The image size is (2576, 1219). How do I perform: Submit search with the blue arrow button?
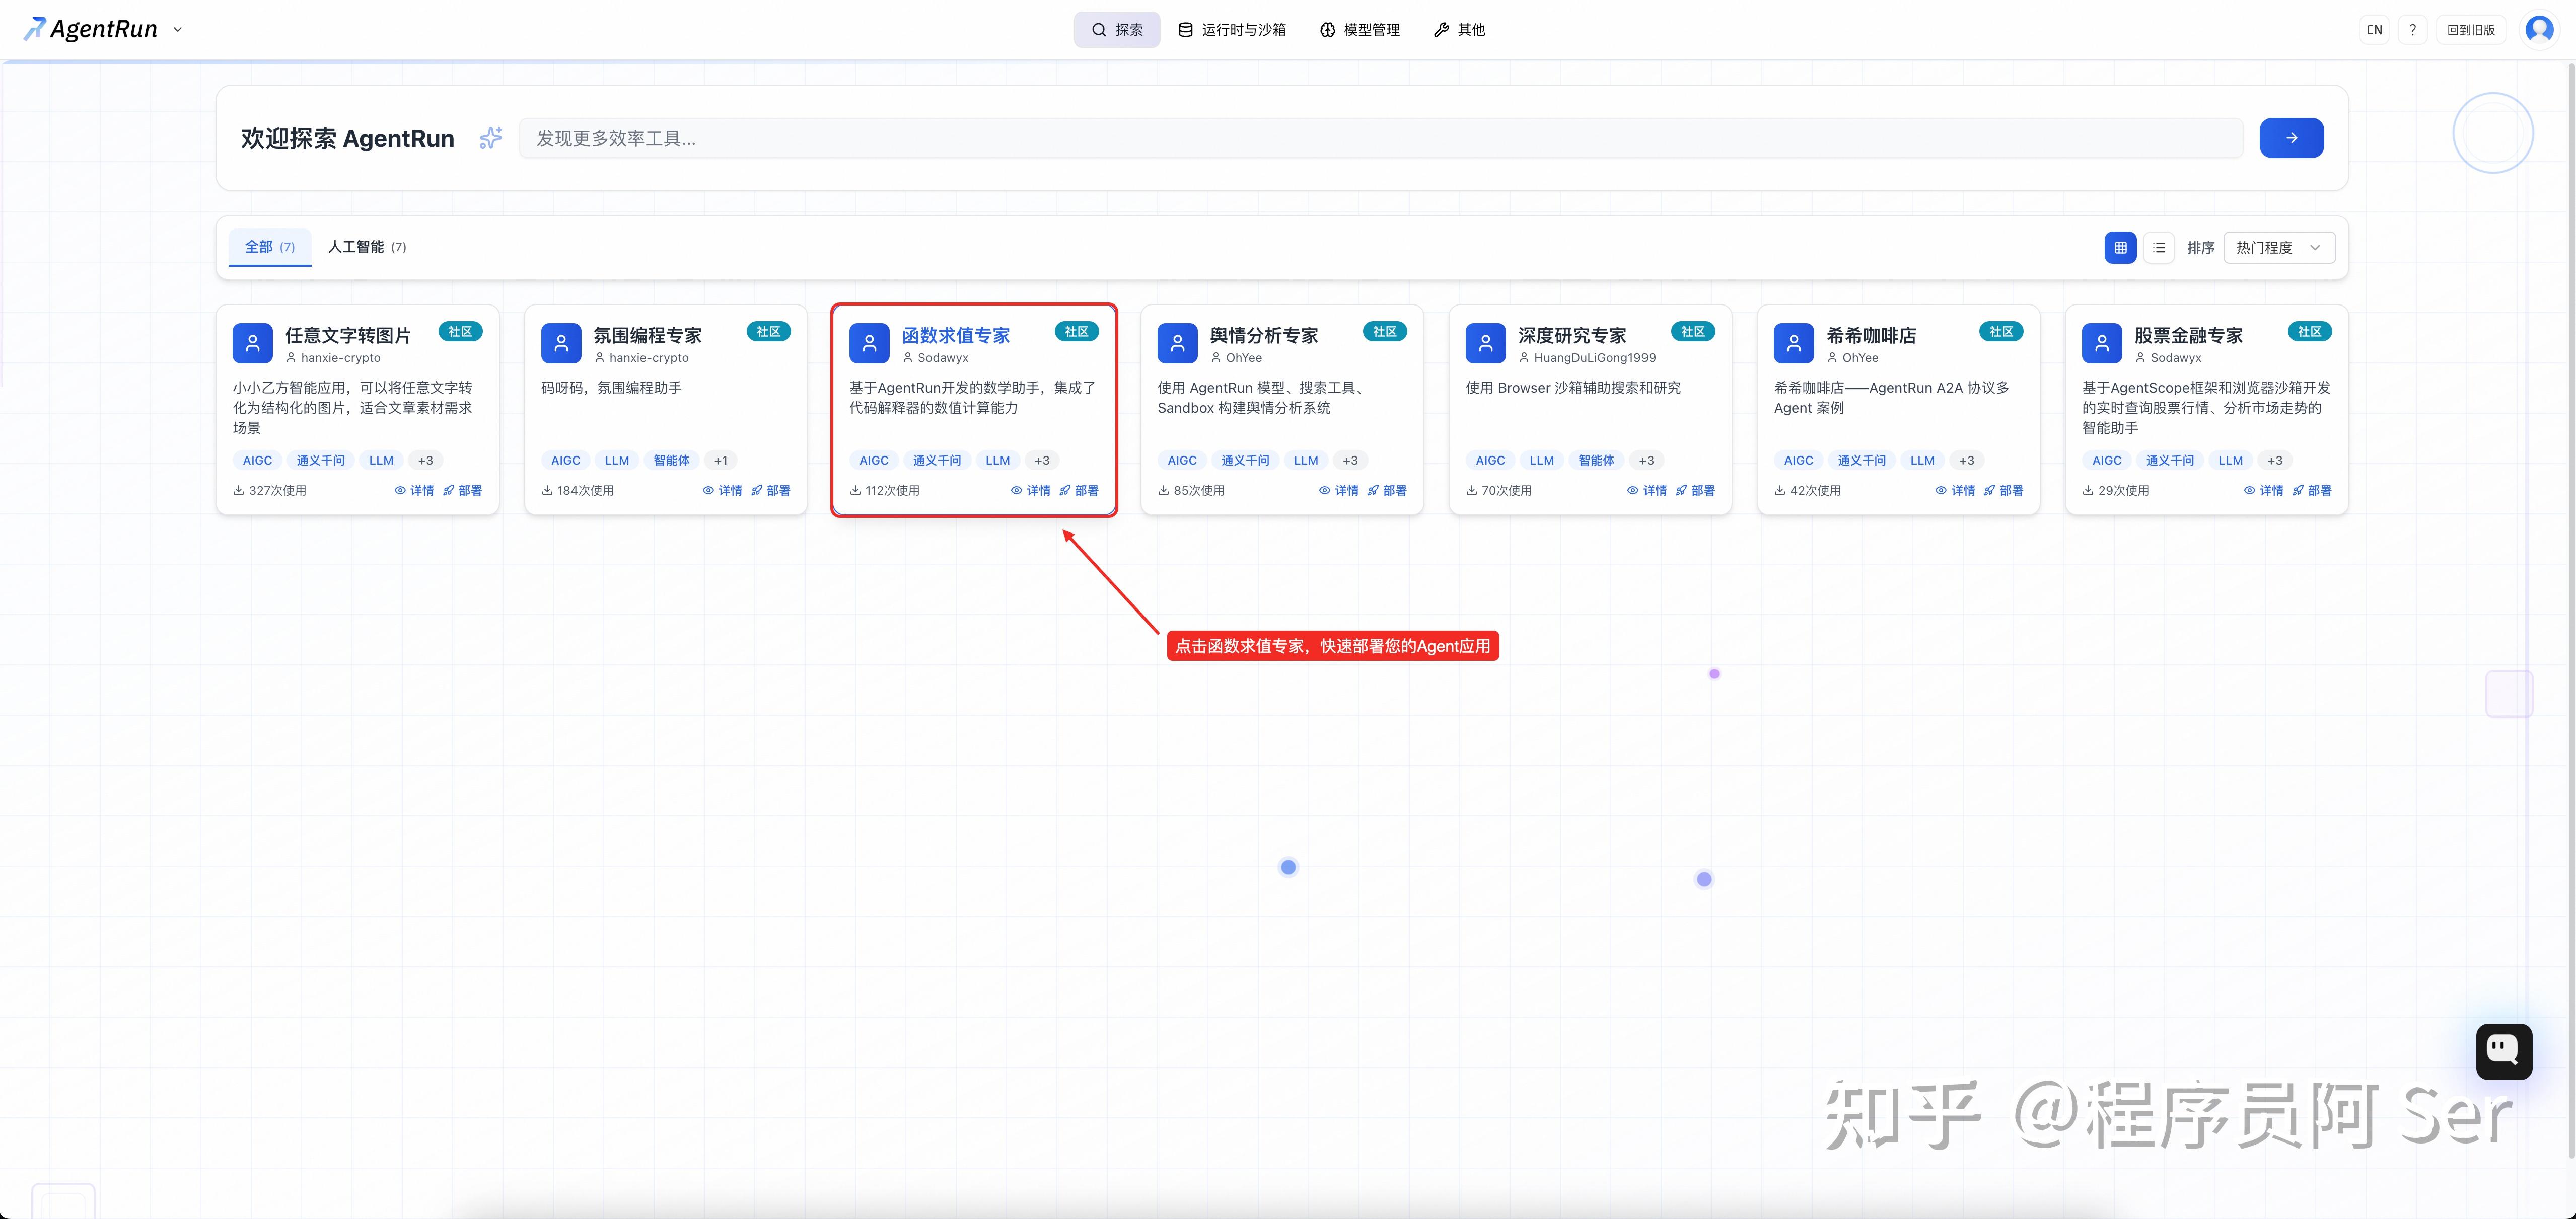2291,138
